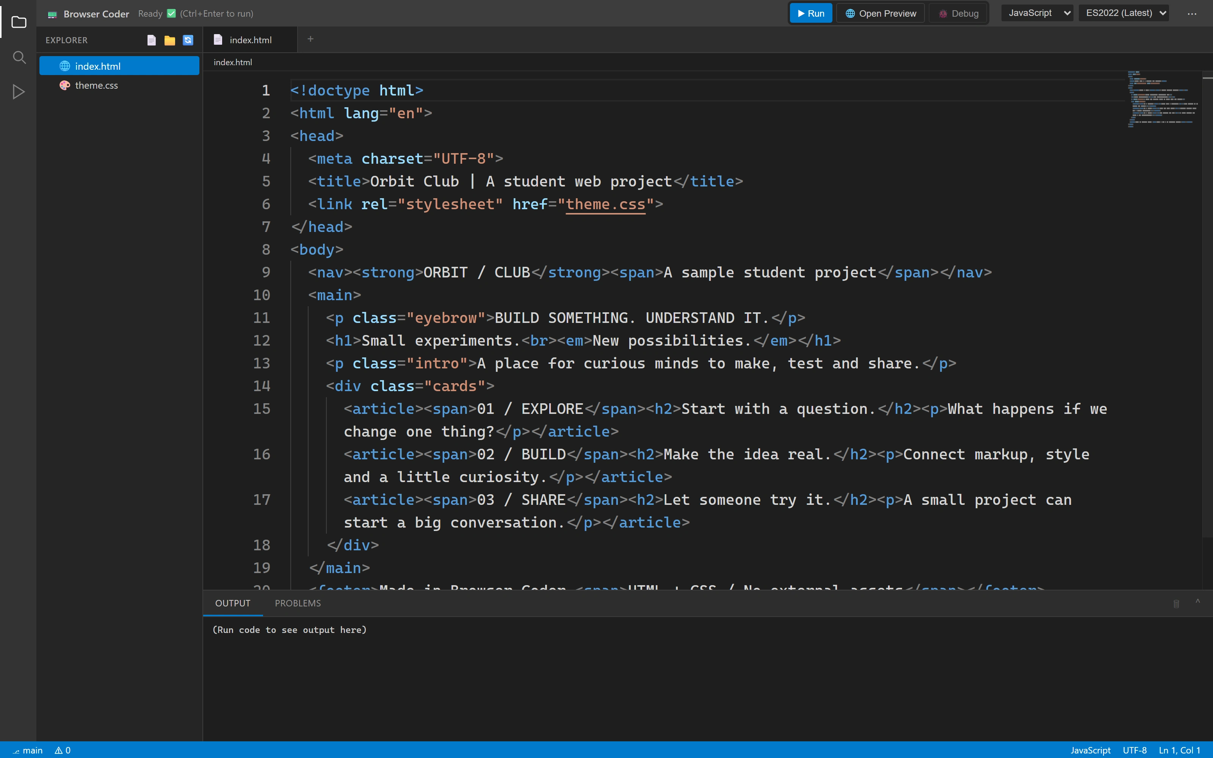1213x758 pixels.
Task: Click the closing main tag on line 19
Action: (x=339, y=567)
